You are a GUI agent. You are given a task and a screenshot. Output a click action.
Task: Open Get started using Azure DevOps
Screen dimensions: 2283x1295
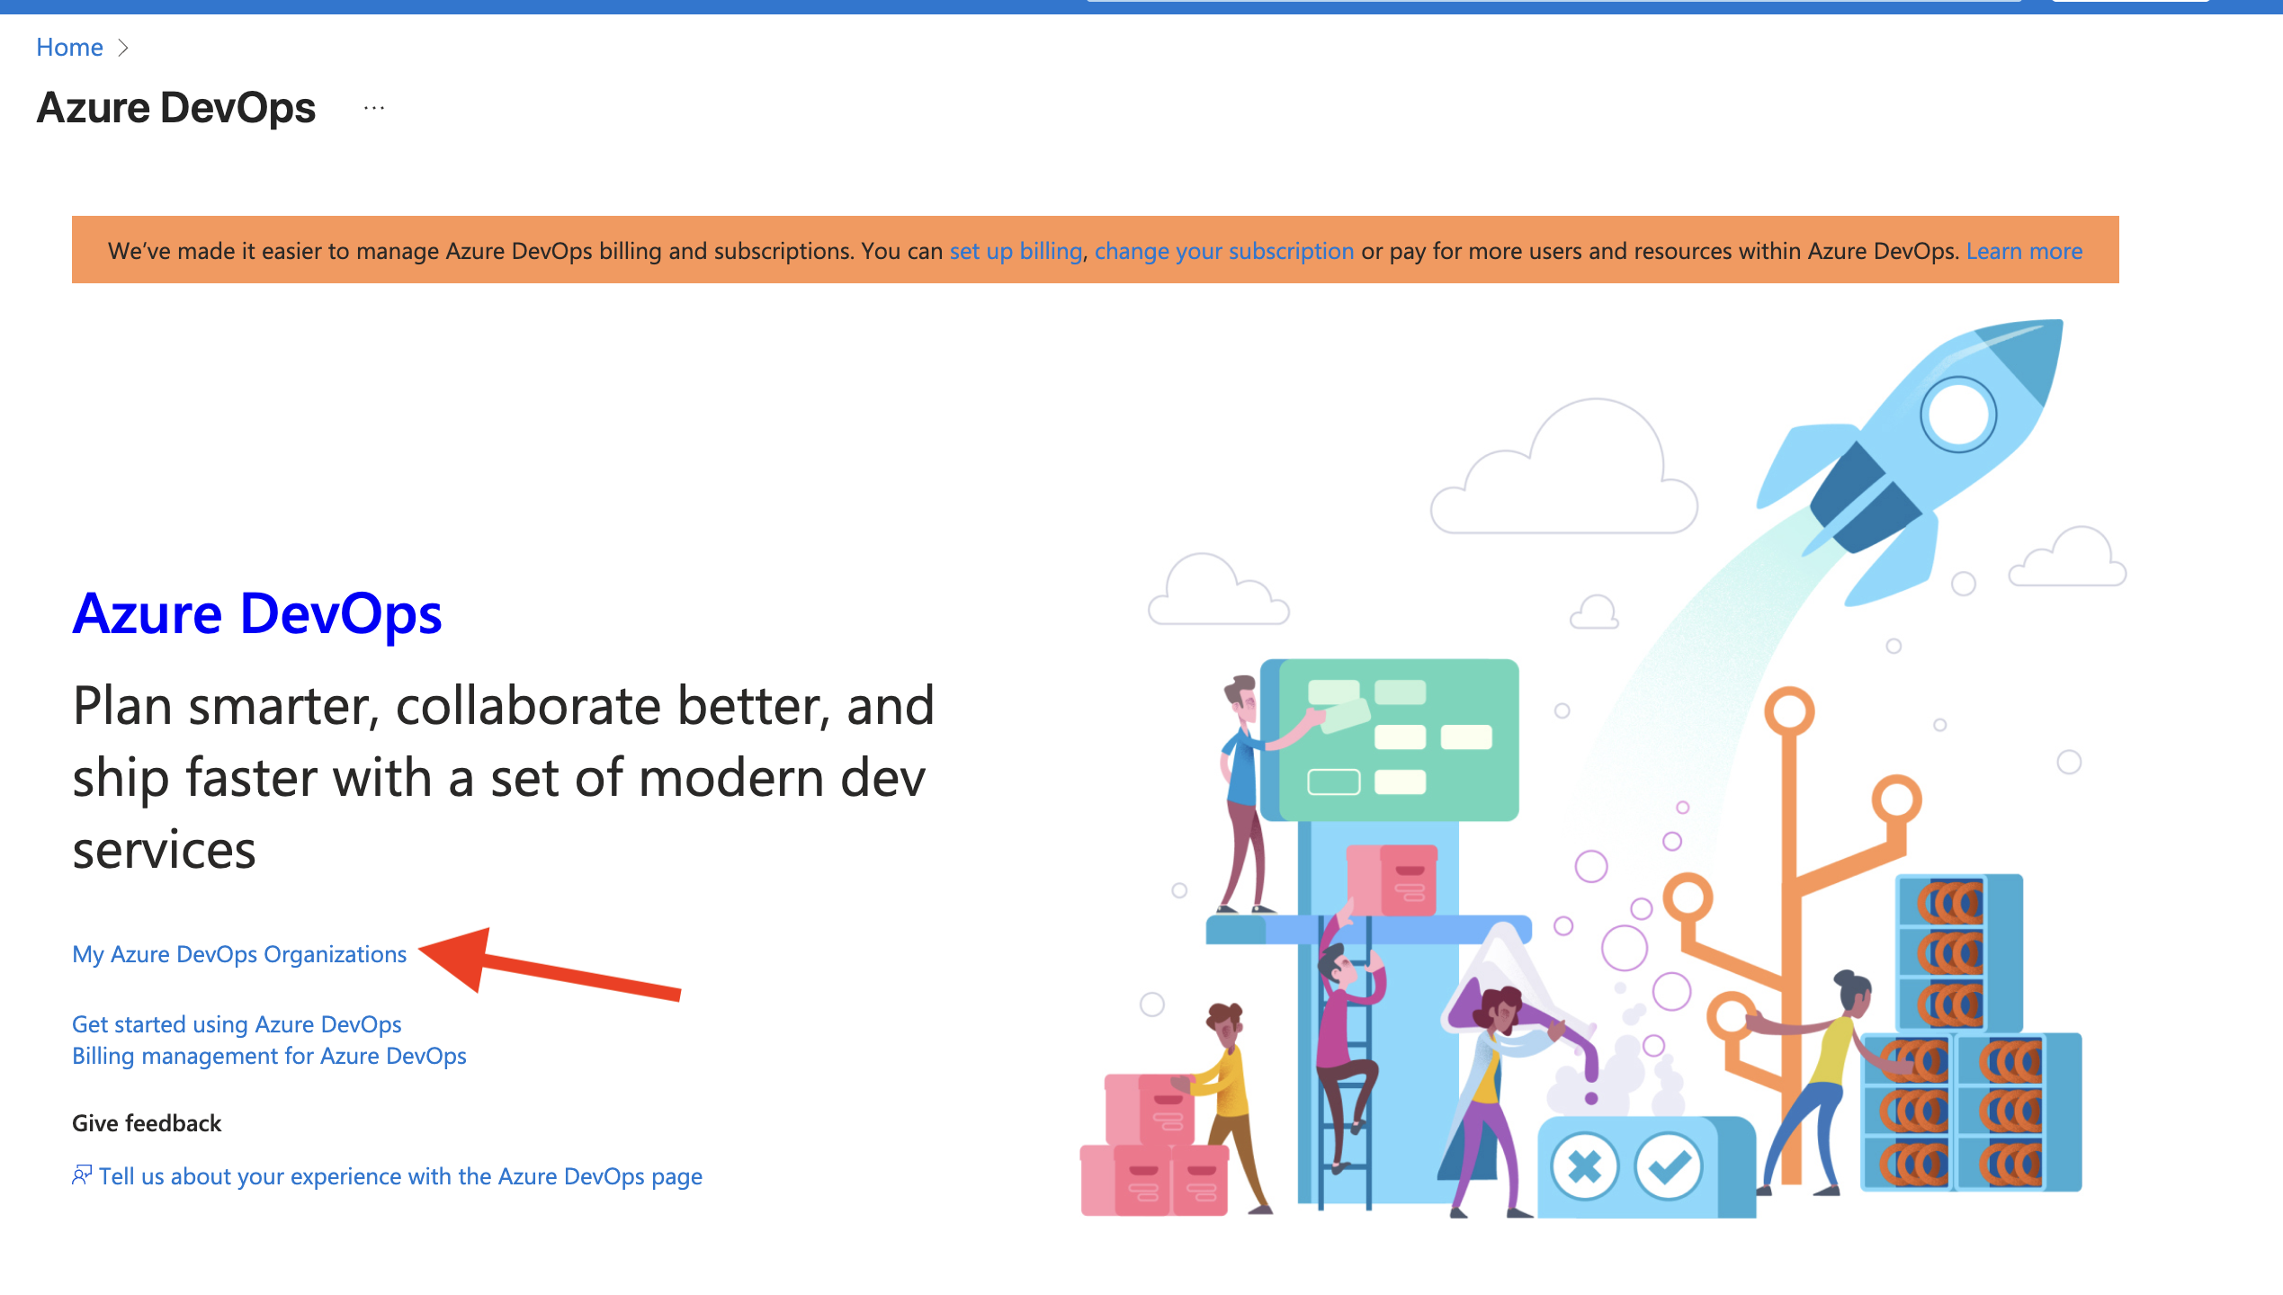click(237, 1023)
